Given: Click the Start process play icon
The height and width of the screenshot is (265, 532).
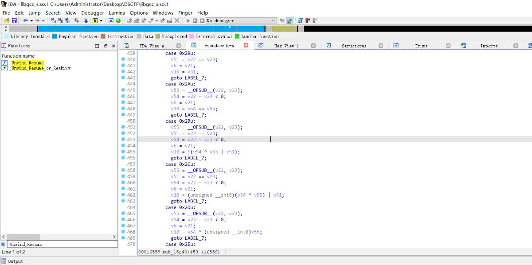Looking at the screenshot, I should coord(188,21).
